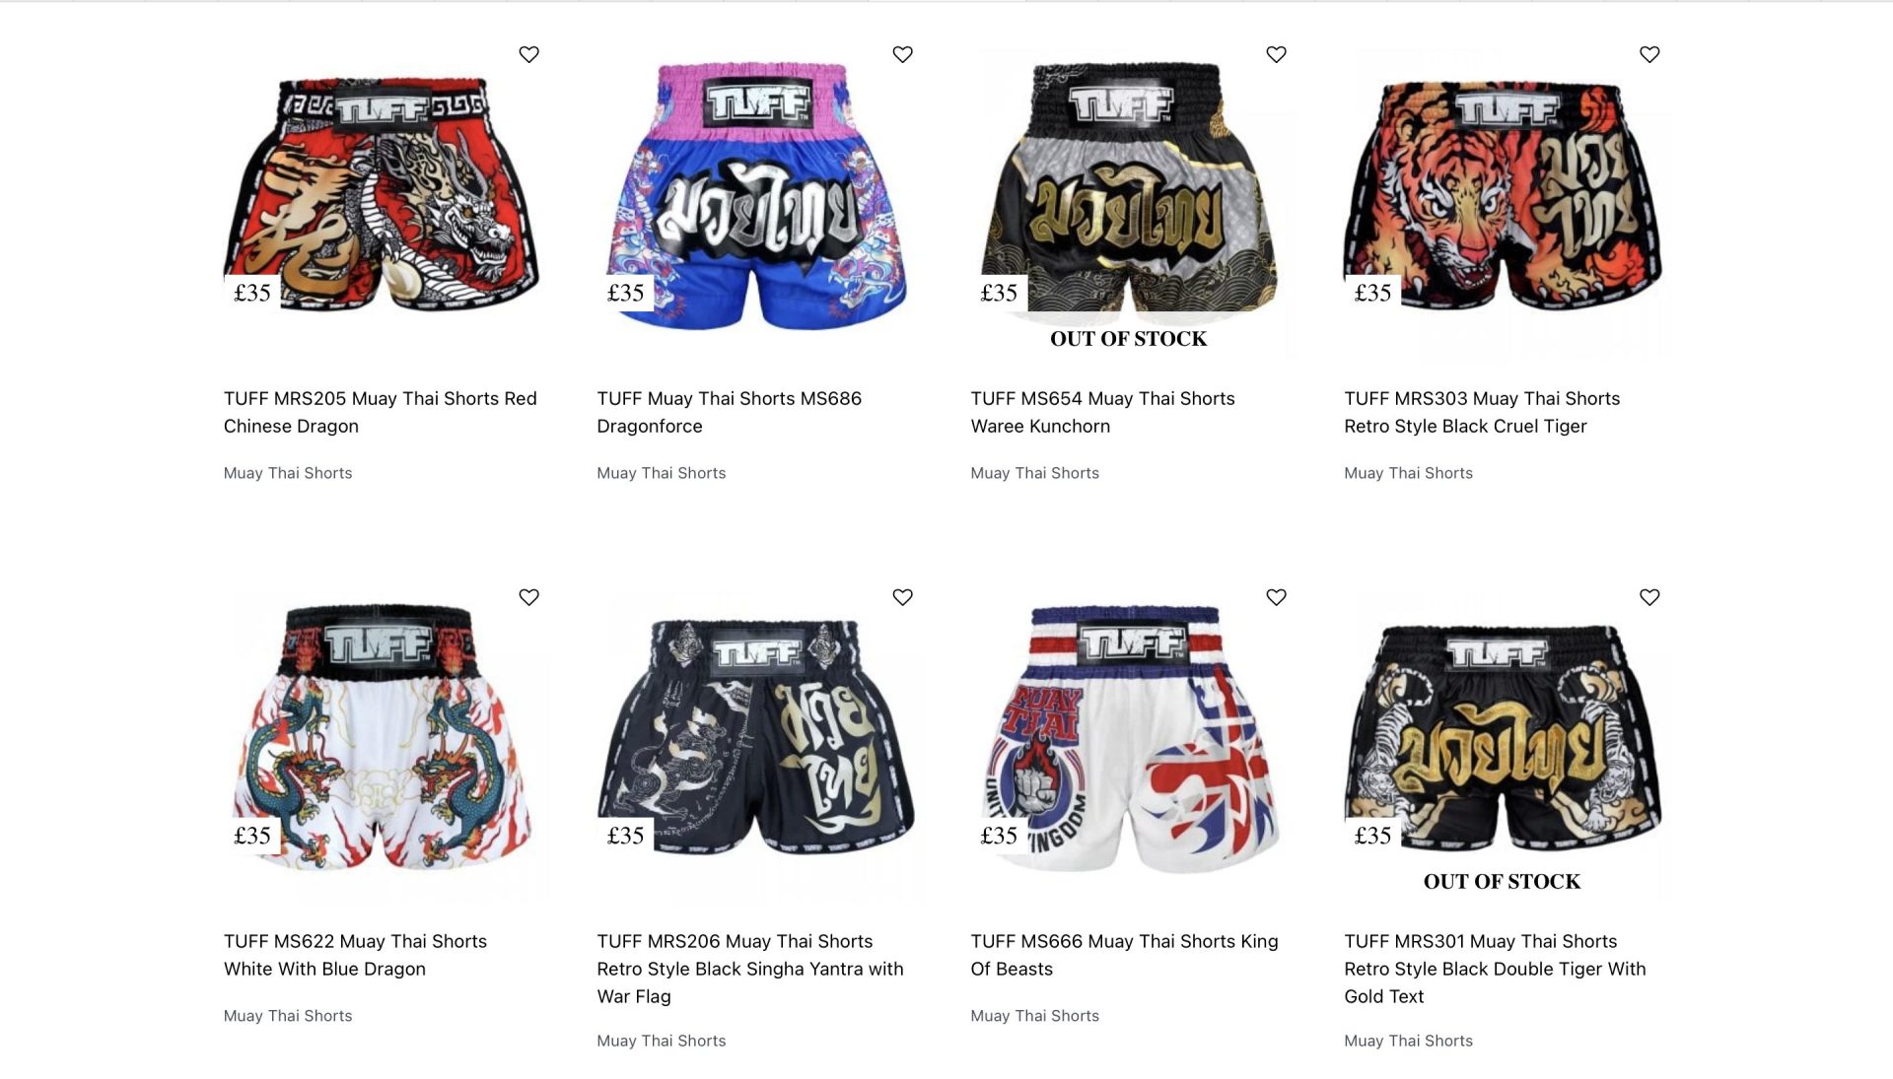
Task: Click Muay Thai Shorts category under MRS301
Action: (1408, 1041)
